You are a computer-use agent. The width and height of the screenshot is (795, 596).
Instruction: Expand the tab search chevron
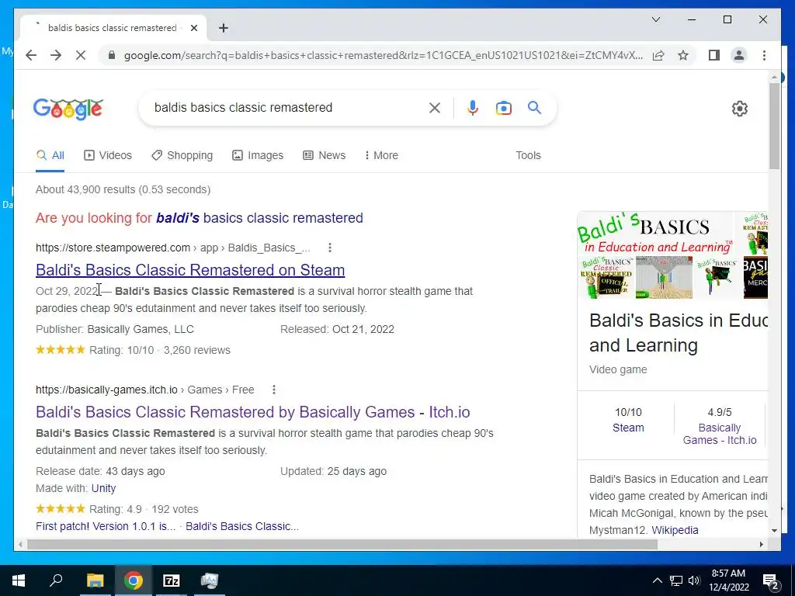click(x=655, y=19)
